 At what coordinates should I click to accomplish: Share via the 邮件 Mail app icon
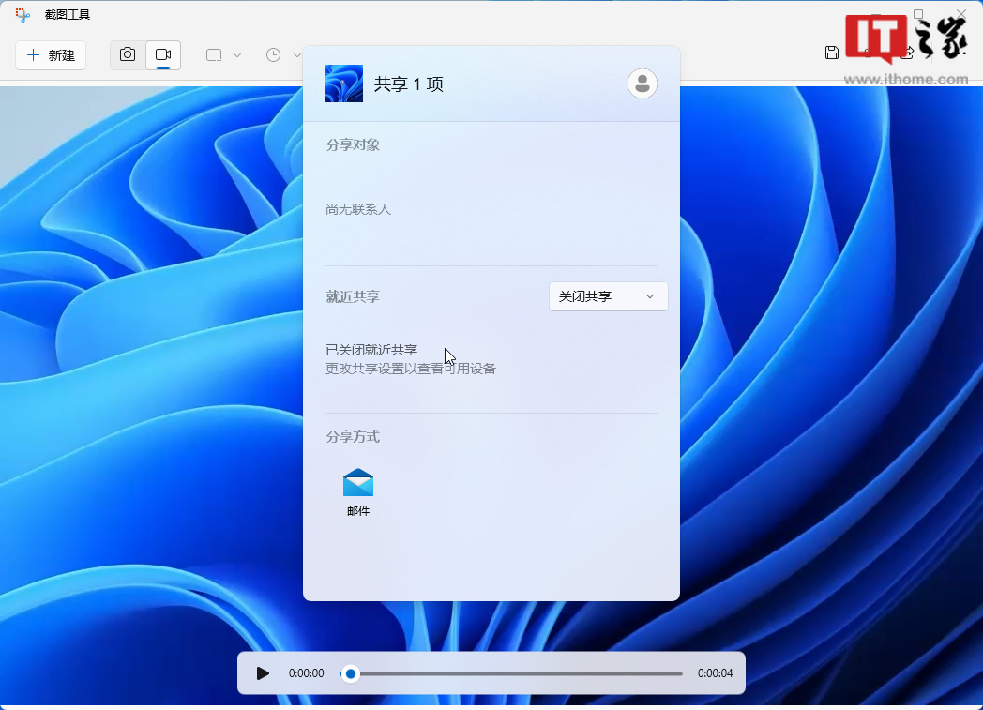pyautogui.click(x=358, y=492)
